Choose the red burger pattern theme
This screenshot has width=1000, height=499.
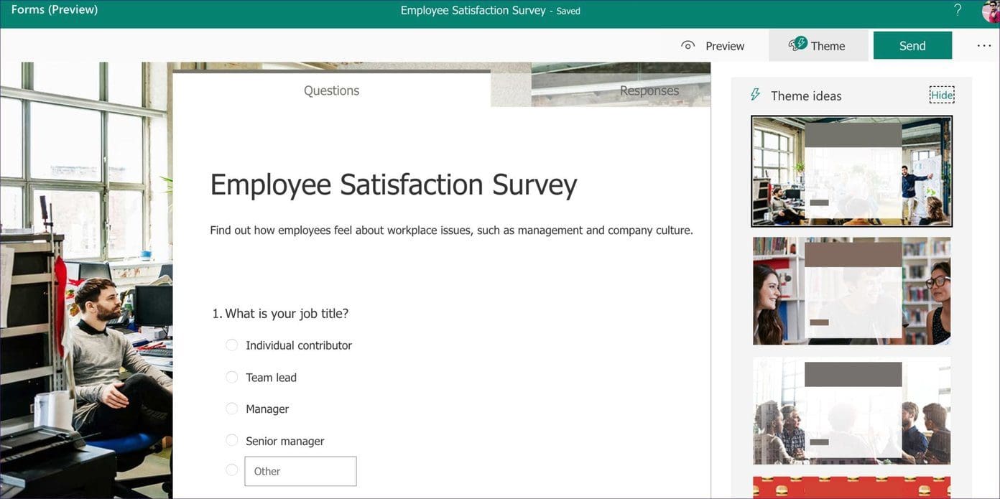(x=851, y=488)
